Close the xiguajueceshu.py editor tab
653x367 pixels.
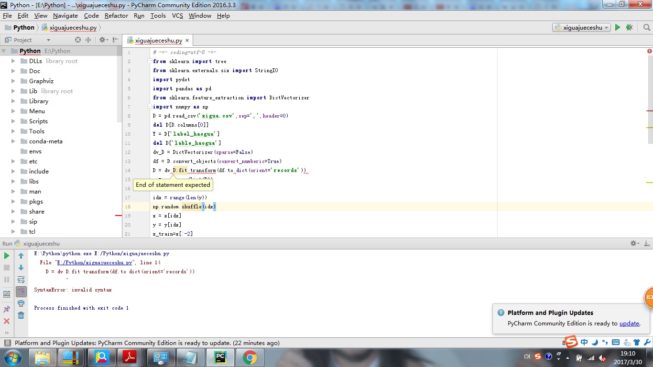pos(187,41)
